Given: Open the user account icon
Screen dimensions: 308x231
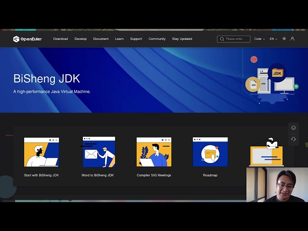Looking at the screenshot, I should pyautogui.click(x=293, y=38).
